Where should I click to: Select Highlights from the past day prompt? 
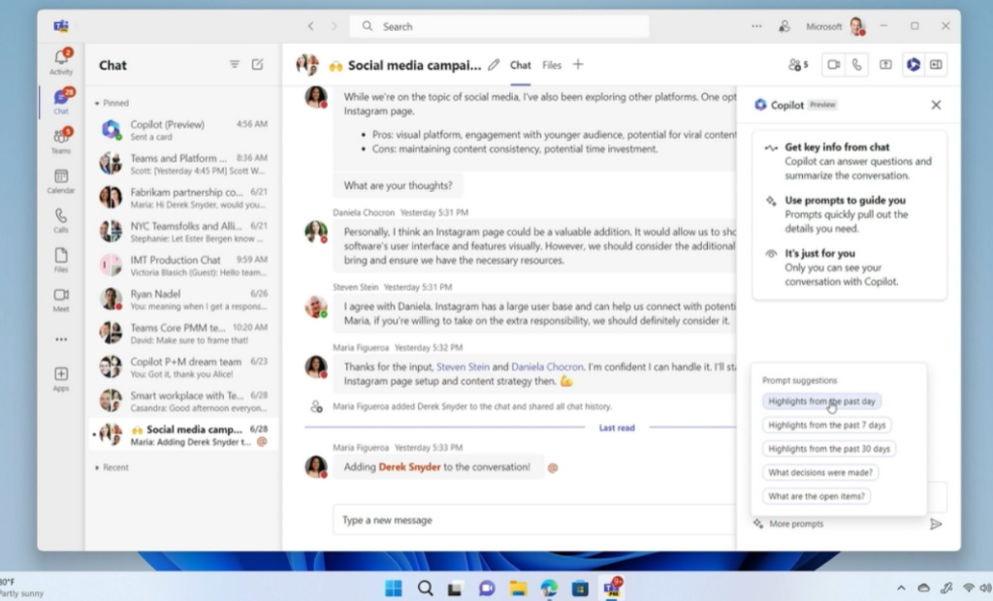point(821,401)
